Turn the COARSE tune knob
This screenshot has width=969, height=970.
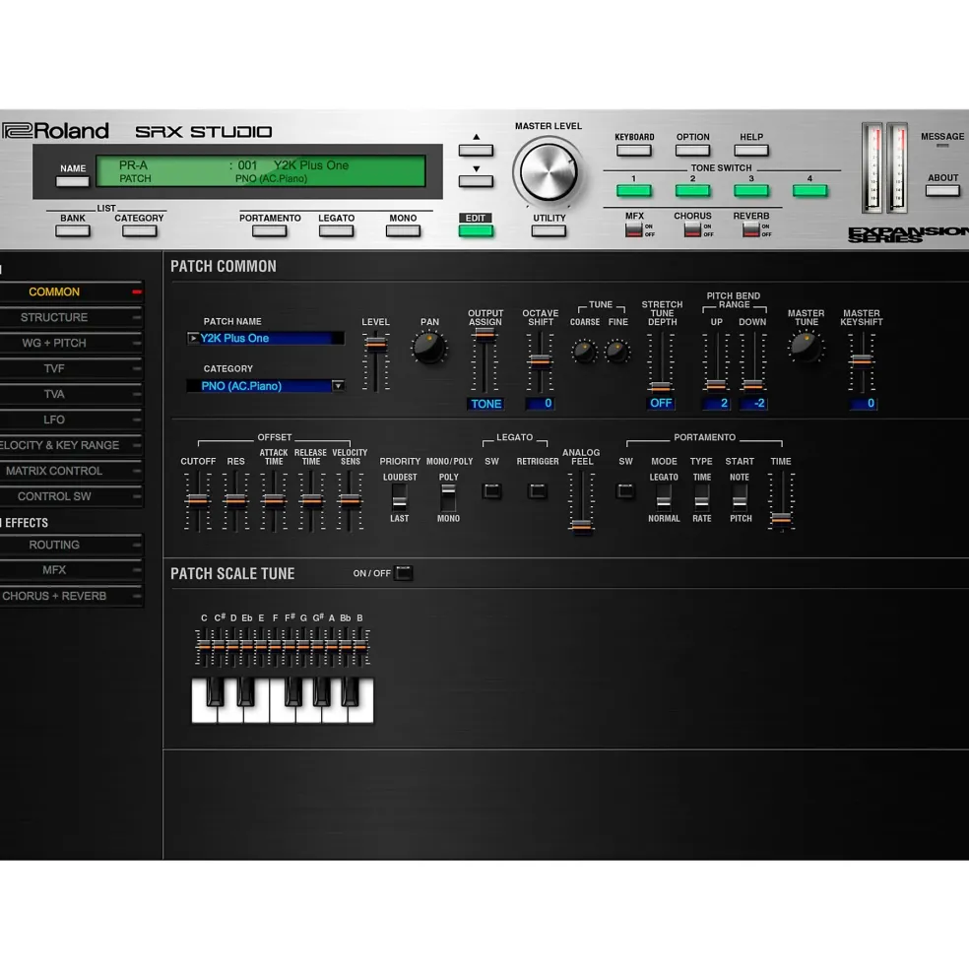pyautogui.click(x=584, y=352)
